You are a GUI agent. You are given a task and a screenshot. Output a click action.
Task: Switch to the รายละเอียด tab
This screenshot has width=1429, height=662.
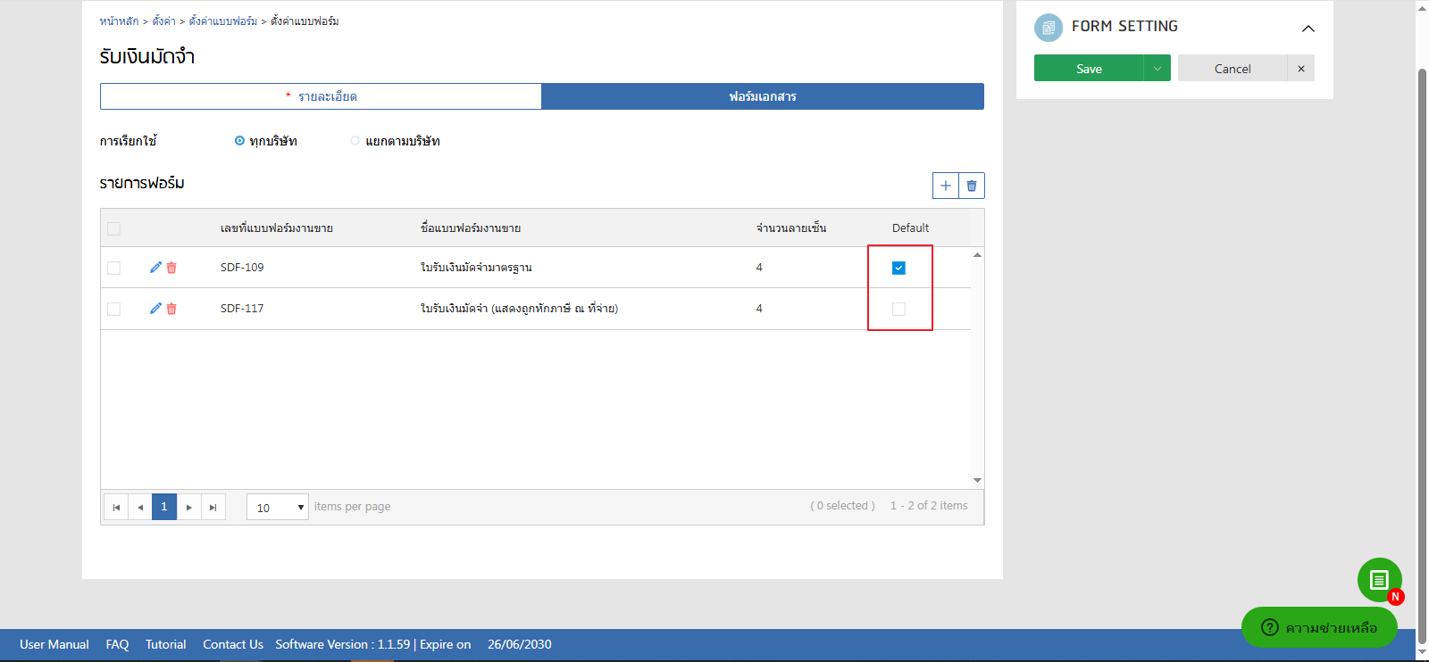point(321,96)
